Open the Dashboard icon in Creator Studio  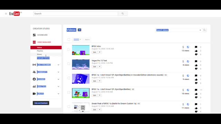[x=34, y=35]
